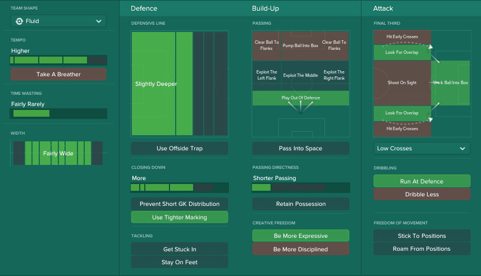This screenshot has height=276, width=481.
Task: Select Fluid in team shape combo box
Action: (x=58, y=21)
